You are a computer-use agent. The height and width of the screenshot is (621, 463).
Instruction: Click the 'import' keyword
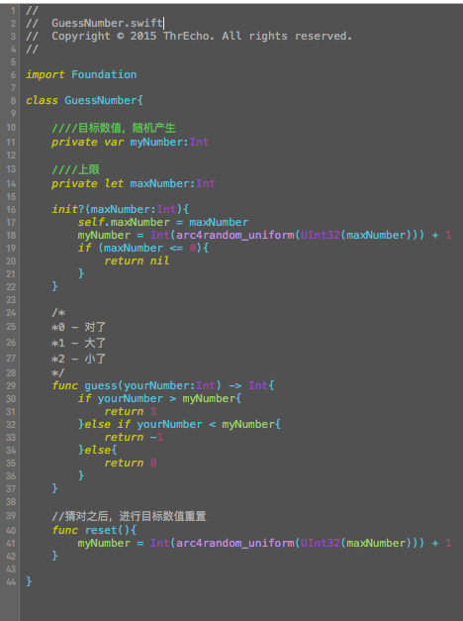[46, 74]
